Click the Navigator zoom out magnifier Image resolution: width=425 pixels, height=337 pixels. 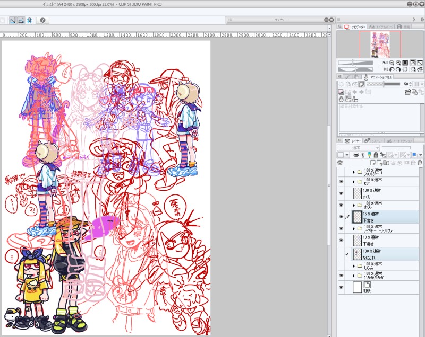coord(392,63)
